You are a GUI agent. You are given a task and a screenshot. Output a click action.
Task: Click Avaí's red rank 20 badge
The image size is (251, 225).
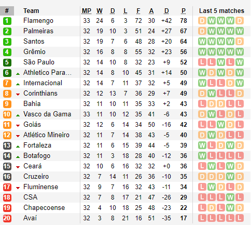pyautogui.click(x=7, y=218)
